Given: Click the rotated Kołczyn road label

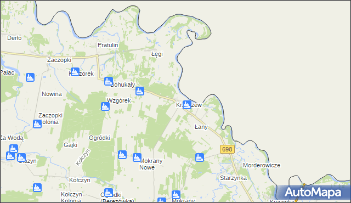Looking at the screenshot, I should [x=83, y=157].
